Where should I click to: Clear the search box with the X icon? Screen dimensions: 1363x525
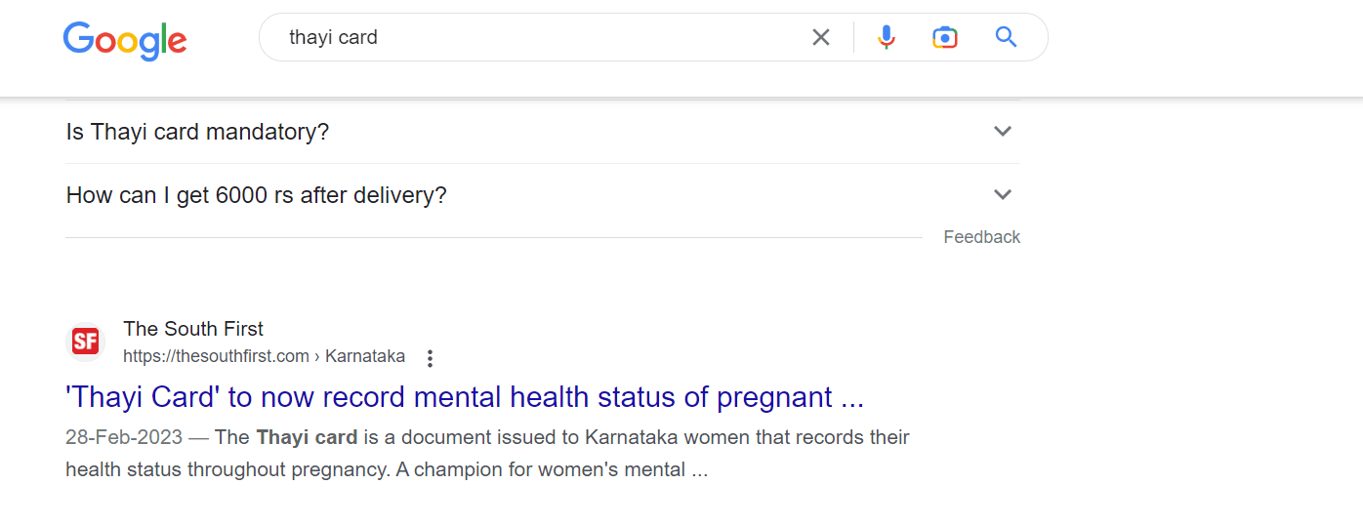tap(821, 38)
